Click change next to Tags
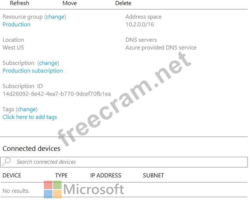Image resolution: width=249 pixels, height=200 pixels. click(x=27, y=109)
